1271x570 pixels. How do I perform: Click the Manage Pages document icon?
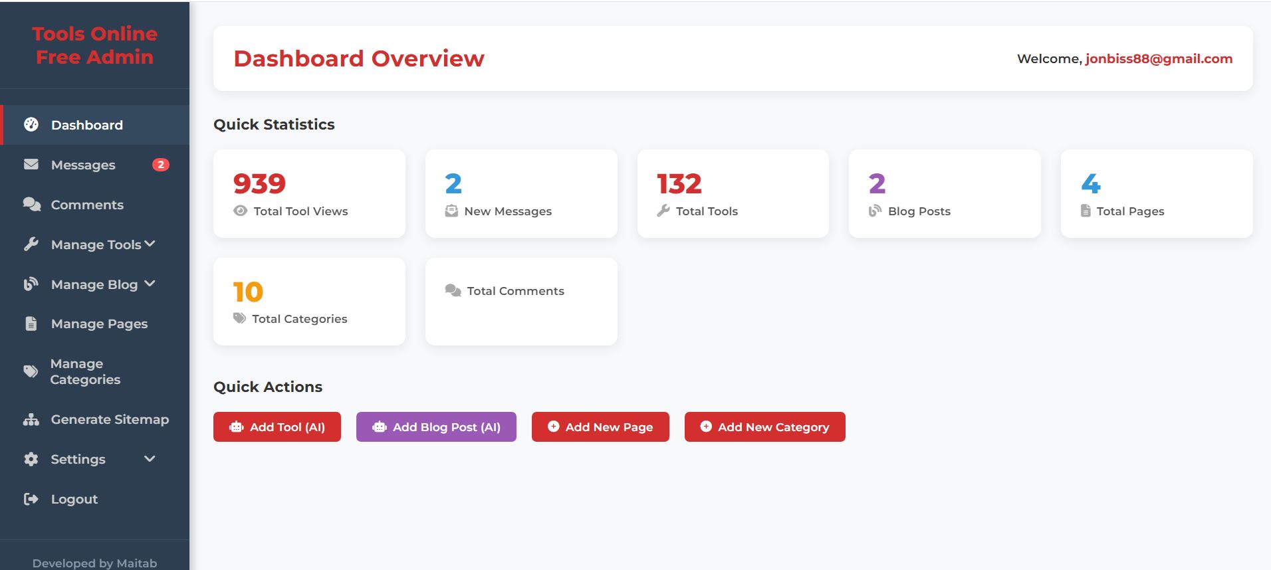click(31, 324)
